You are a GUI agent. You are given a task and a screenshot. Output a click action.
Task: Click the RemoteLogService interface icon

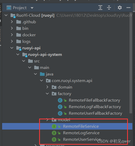pyautogui.click(x=54, y=133)
